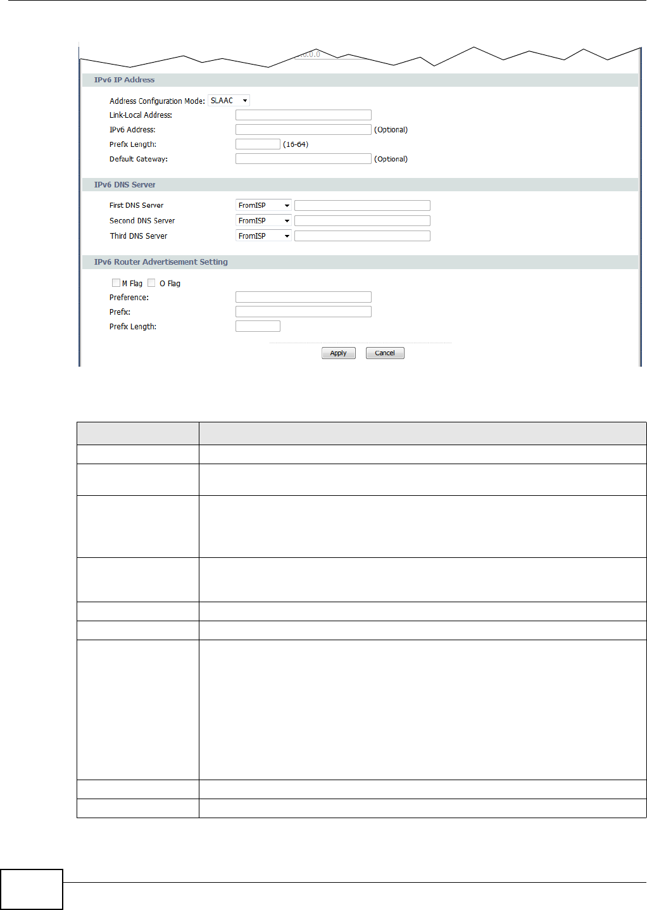Click the Third DNS Server address field
The width and height of the screenshot is (647, 910).
tap(362, 236)
